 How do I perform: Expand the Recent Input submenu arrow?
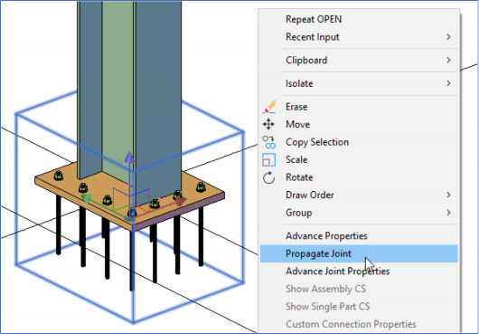pyautogui.click(x=448, y=37)
